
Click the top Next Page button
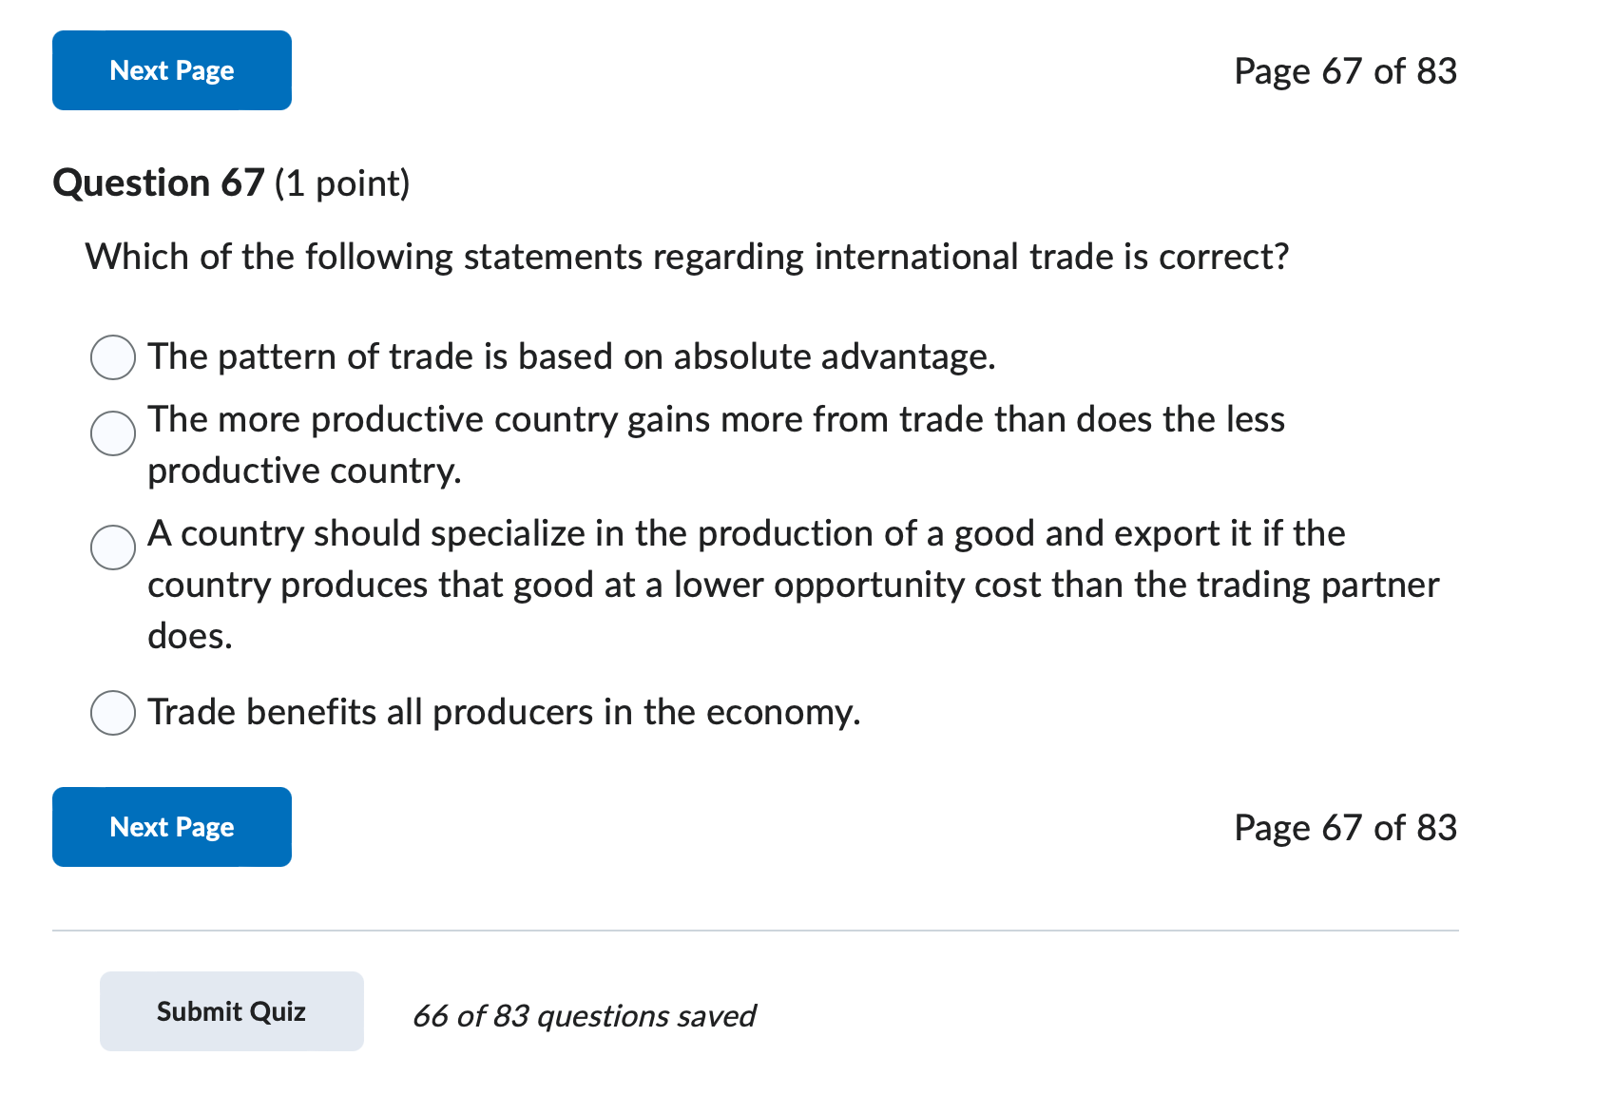click(x=171, y=69)
